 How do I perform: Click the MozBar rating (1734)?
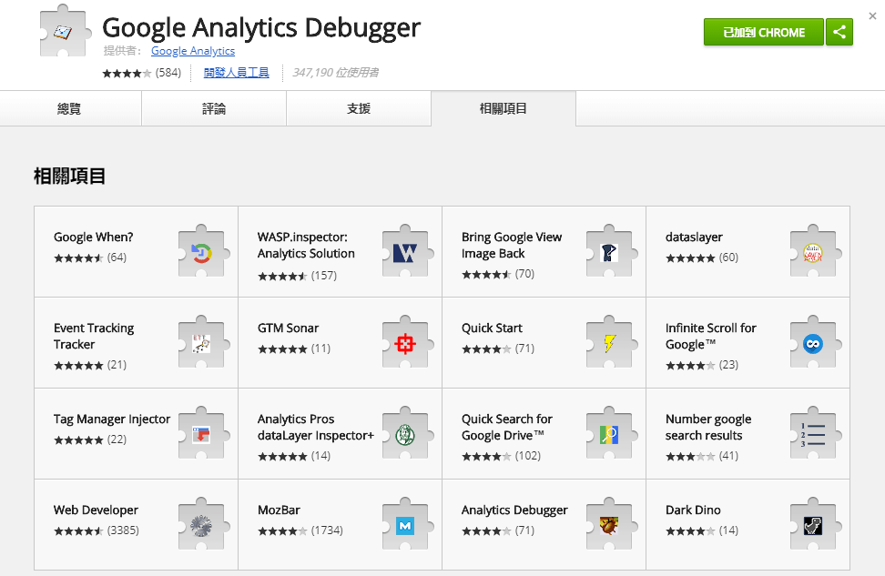[300, 531]
